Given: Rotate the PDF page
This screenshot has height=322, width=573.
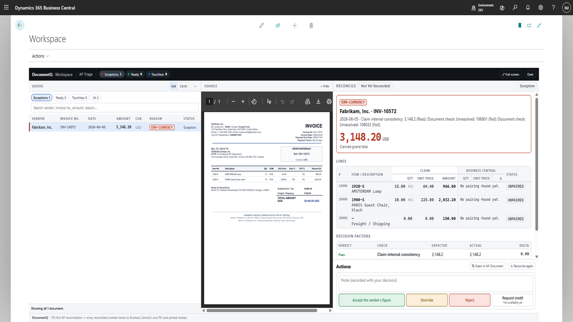Looking at the screenshot, I should pyautogui.click(x=254, y=102).
